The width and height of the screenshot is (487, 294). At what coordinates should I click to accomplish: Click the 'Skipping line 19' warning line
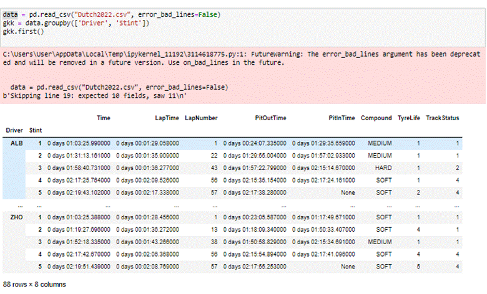[95, 96]
